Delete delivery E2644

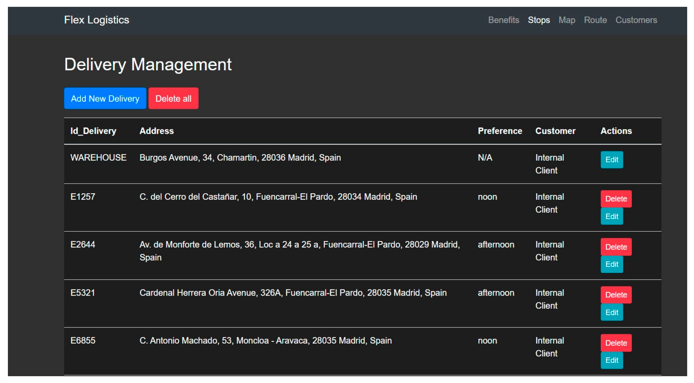[616, 247]
